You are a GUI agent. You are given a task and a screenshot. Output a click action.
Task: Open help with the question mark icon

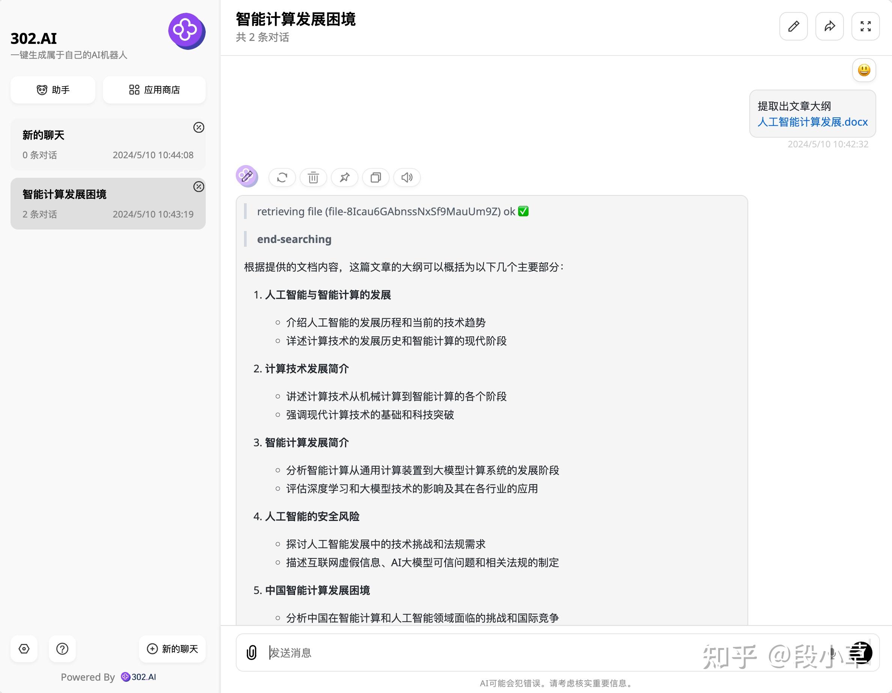(x=62, y=649)
